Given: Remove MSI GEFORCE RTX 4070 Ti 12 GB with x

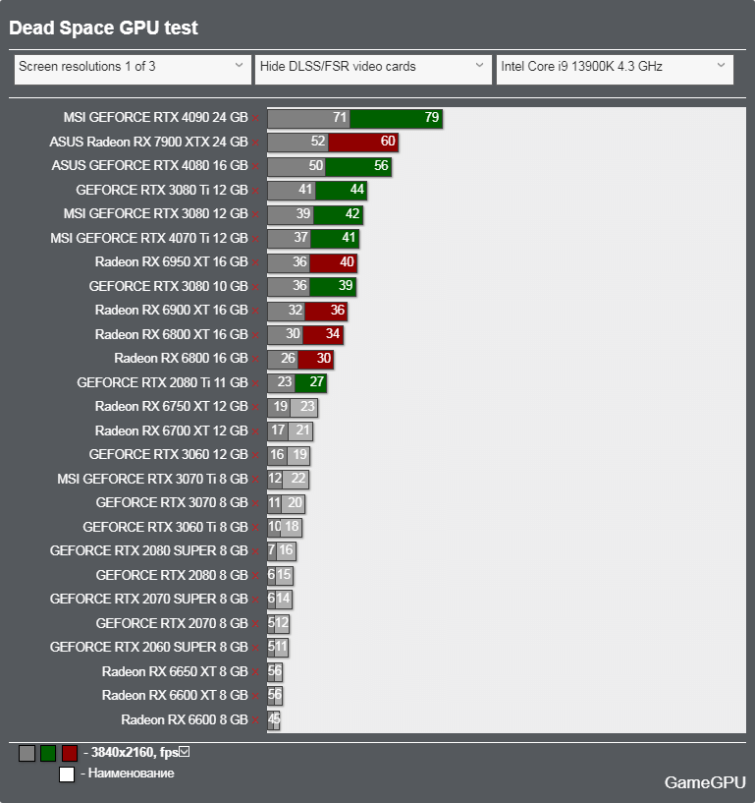Looking at the screenshot, I should [x=255, y=239].
